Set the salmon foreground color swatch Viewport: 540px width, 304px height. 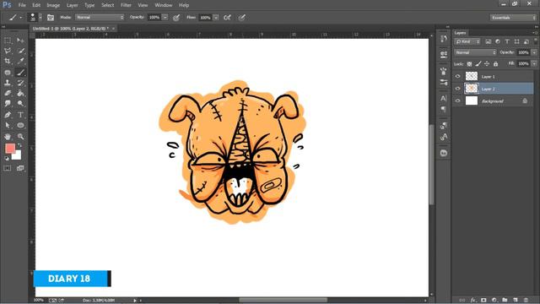click(10, 149)
